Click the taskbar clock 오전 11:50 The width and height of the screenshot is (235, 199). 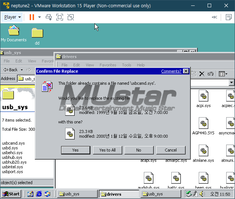[220, 194]
